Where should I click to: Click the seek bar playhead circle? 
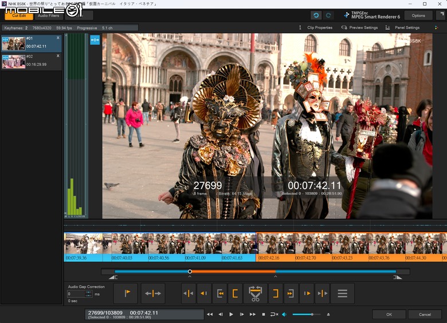pos(190,272)
